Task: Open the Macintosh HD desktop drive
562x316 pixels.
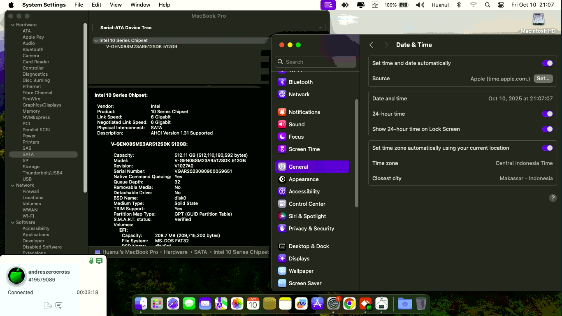Action: coord(538,23)
